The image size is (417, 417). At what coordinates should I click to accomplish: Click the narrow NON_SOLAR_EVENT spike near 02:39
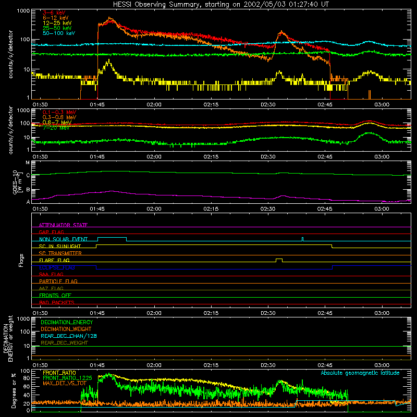pos(303,239)
